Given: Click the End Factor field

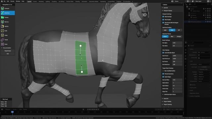Looking at the screenshot, I should pyautogui.click(x=177, y=61).
